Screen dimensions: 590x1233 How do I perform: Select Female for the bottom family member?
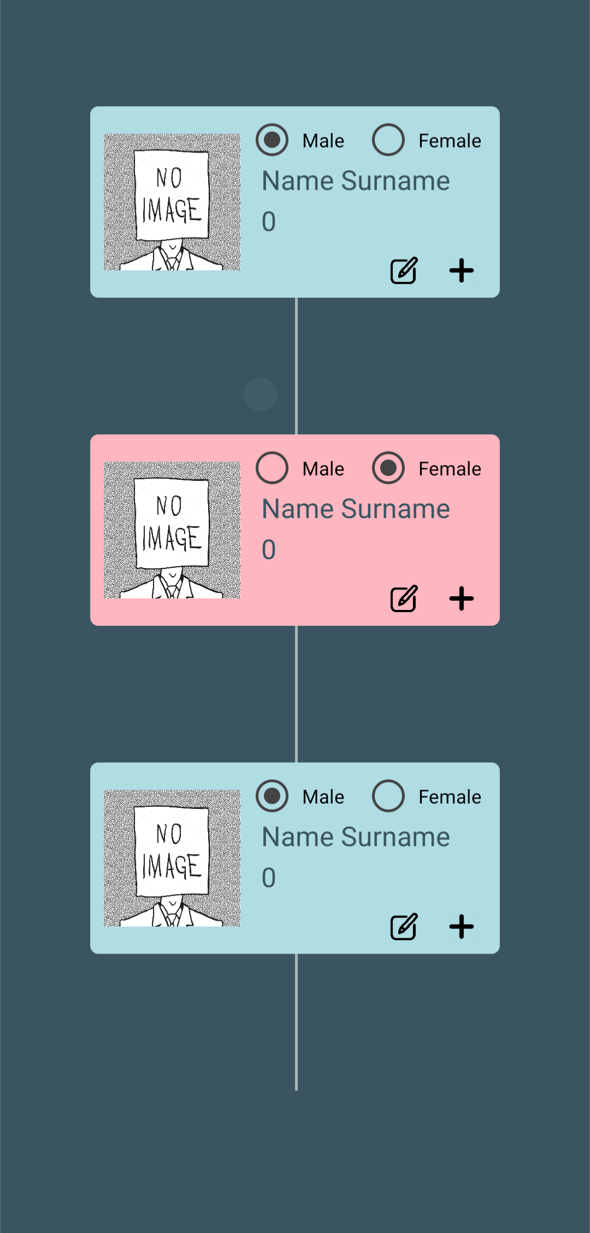coord(388,796)
